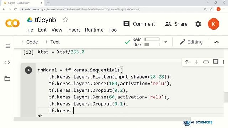Star the tf.ipynb notebook
Viewport: 228px width, 128px height.
pos(65,20)
